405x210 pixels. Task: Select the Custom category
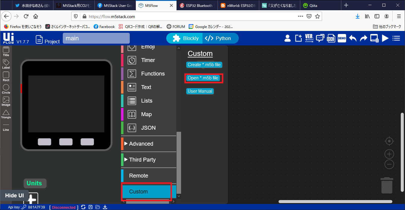(148, 192)
